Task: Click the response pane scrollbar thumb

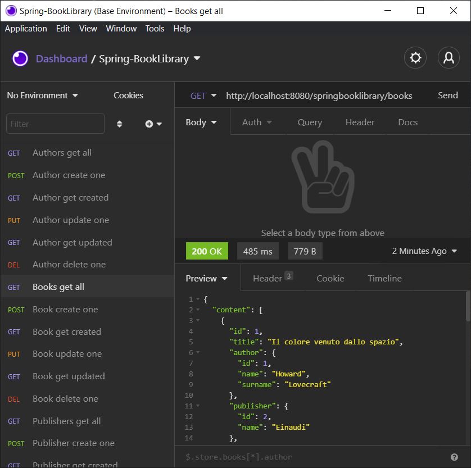Action: (x=468, y=306)
